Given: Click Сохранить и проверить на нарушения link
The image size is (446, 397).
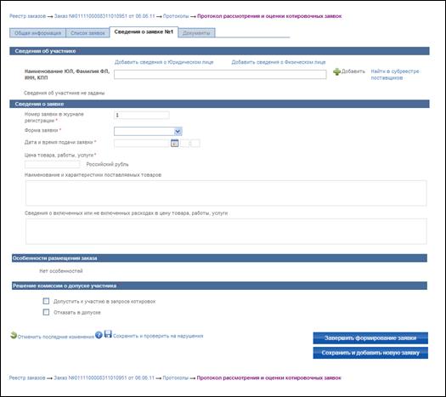Looking at the screenshot, I should tap(158, 336).
